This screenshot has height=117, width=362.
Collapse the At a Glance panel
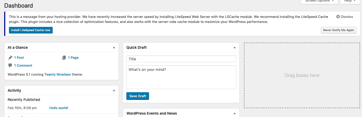114,48
